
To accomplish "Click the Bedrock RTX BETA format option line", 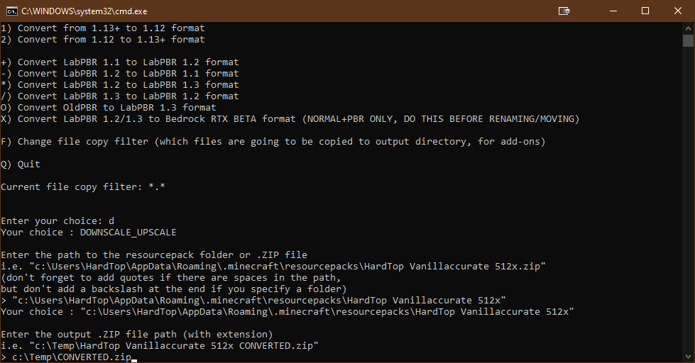I will [290, 119].
